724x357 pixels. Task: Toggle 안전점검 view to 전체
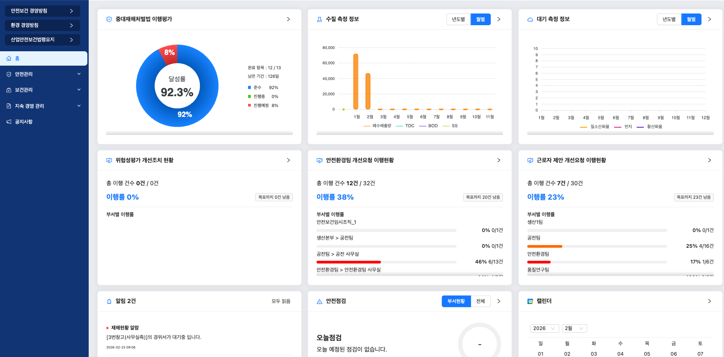click(480, 301)
